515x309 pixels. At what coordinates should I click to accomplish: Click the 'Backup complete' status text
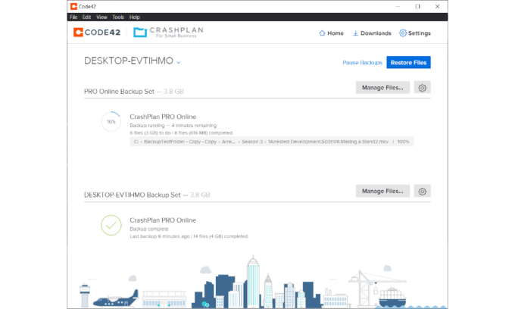pos(149,229)
